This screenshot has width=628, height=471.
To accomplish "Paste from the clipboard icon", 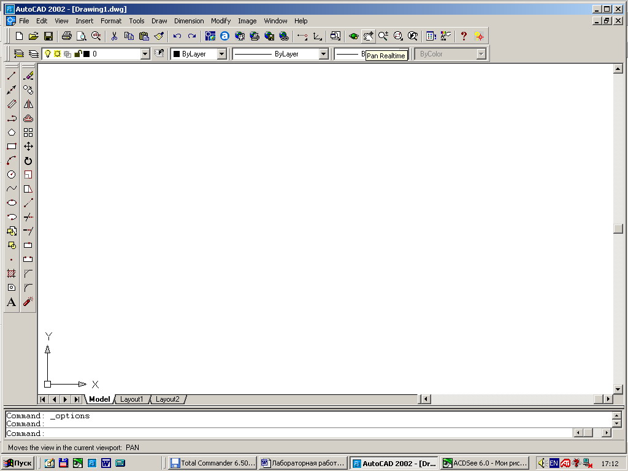I will click(x=144, y=36).
